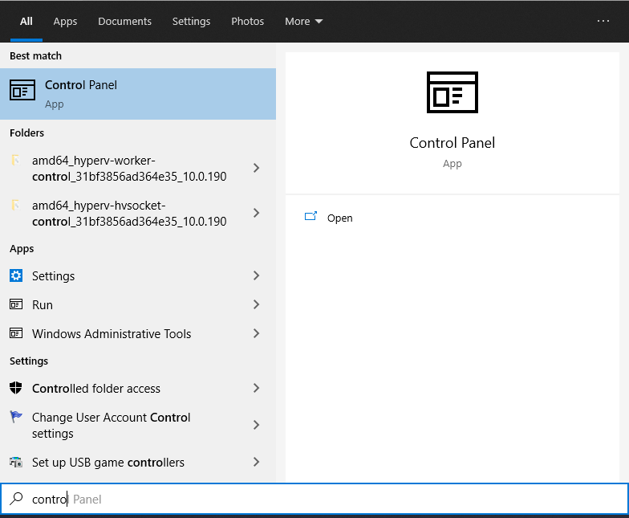Image resolution: width=629 pixels, height=518 pixels.
Task: Click the flag icon for User Account Control
Action: [16, 417]
